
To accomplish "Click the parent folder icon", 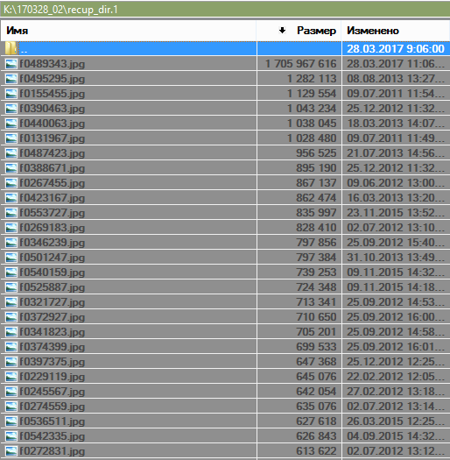I will click(11, 48).
